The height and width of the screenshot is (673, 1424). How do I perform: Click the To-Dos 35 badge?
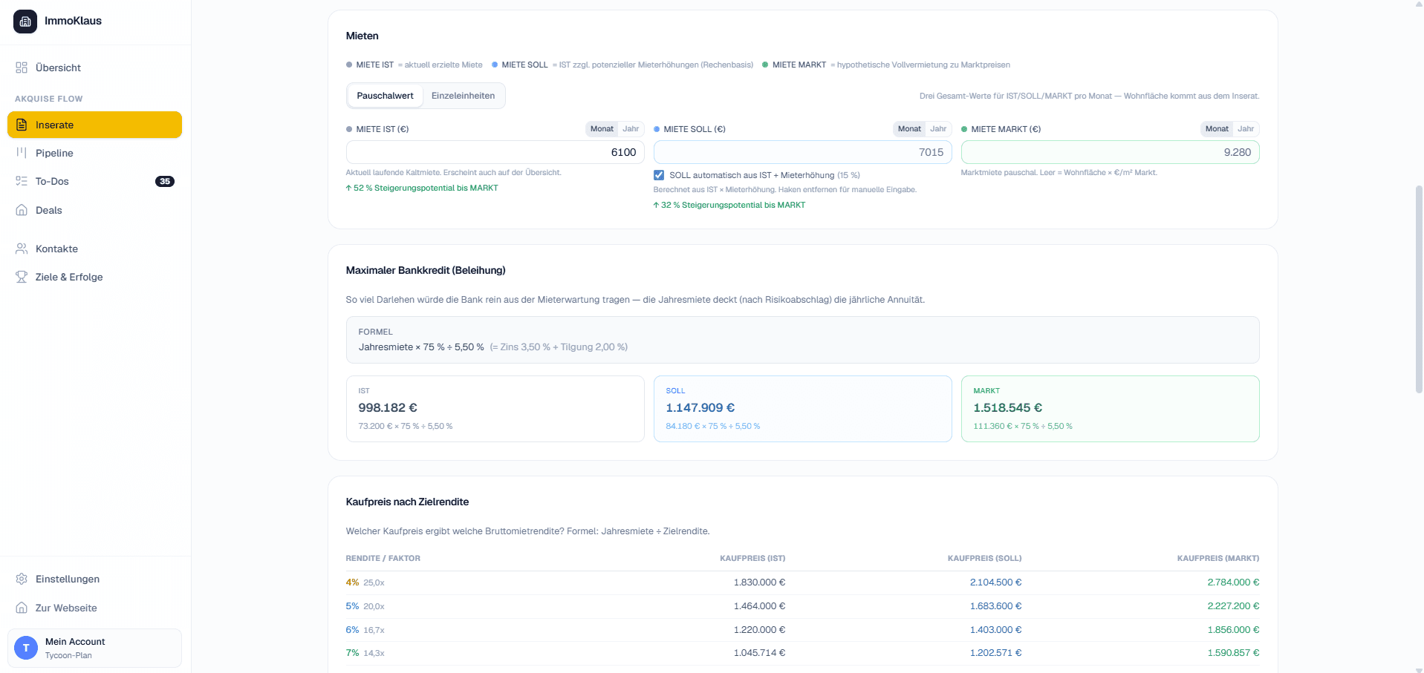tap(165, 181)
